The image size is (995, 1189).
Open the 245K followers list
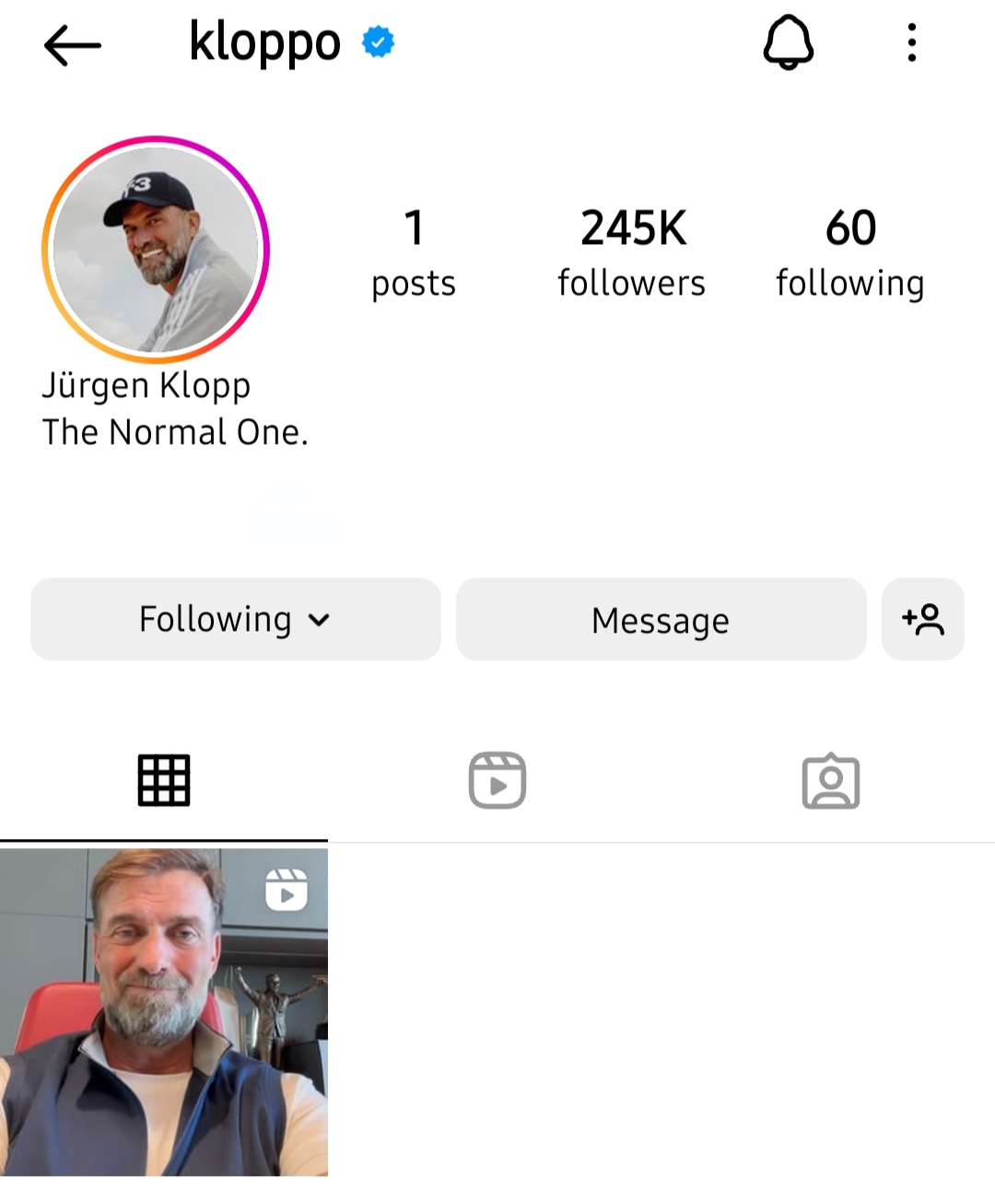point(632,253)
